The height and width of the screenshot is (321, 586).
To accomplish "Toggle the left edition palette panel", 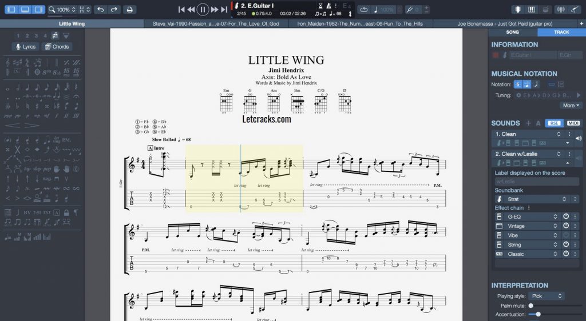I will coord(11,9).
